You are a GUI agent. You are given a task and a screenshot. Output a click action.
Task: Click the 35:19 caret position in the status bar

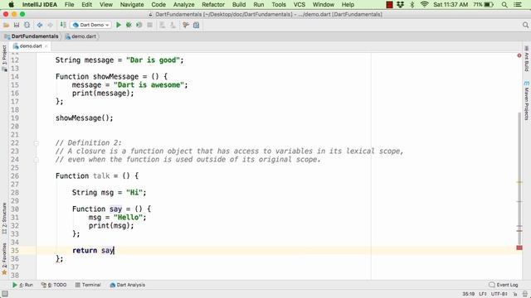pos(469,294)
